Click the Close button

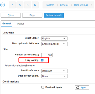click(11, 15)
